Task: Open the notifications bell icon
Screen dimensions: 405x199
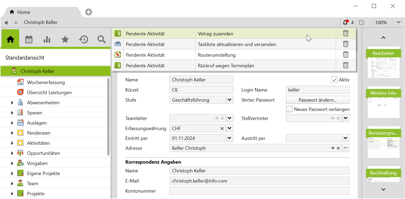Action: coord(345,23)
